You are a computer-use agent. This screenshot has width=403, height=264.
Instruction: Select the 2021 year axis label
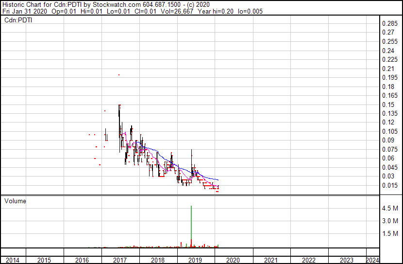coord(271,261)
